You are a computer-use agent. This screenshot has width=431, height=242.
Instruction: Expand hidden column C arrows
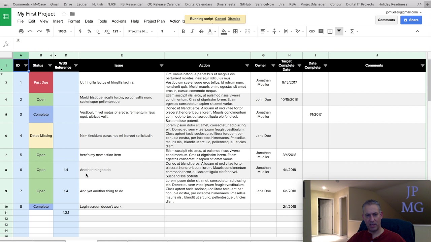(53, 55)
